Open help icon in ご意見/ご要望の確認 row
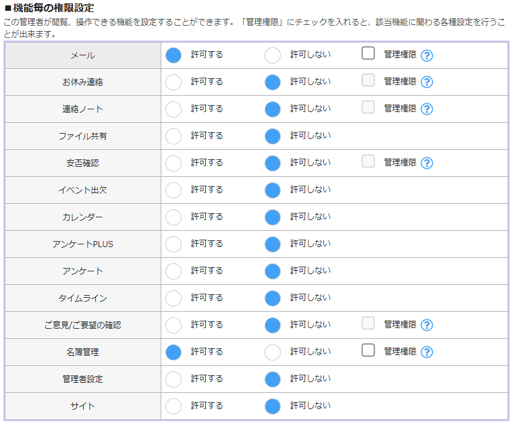 pyautogui.click(x=427, y=325)
